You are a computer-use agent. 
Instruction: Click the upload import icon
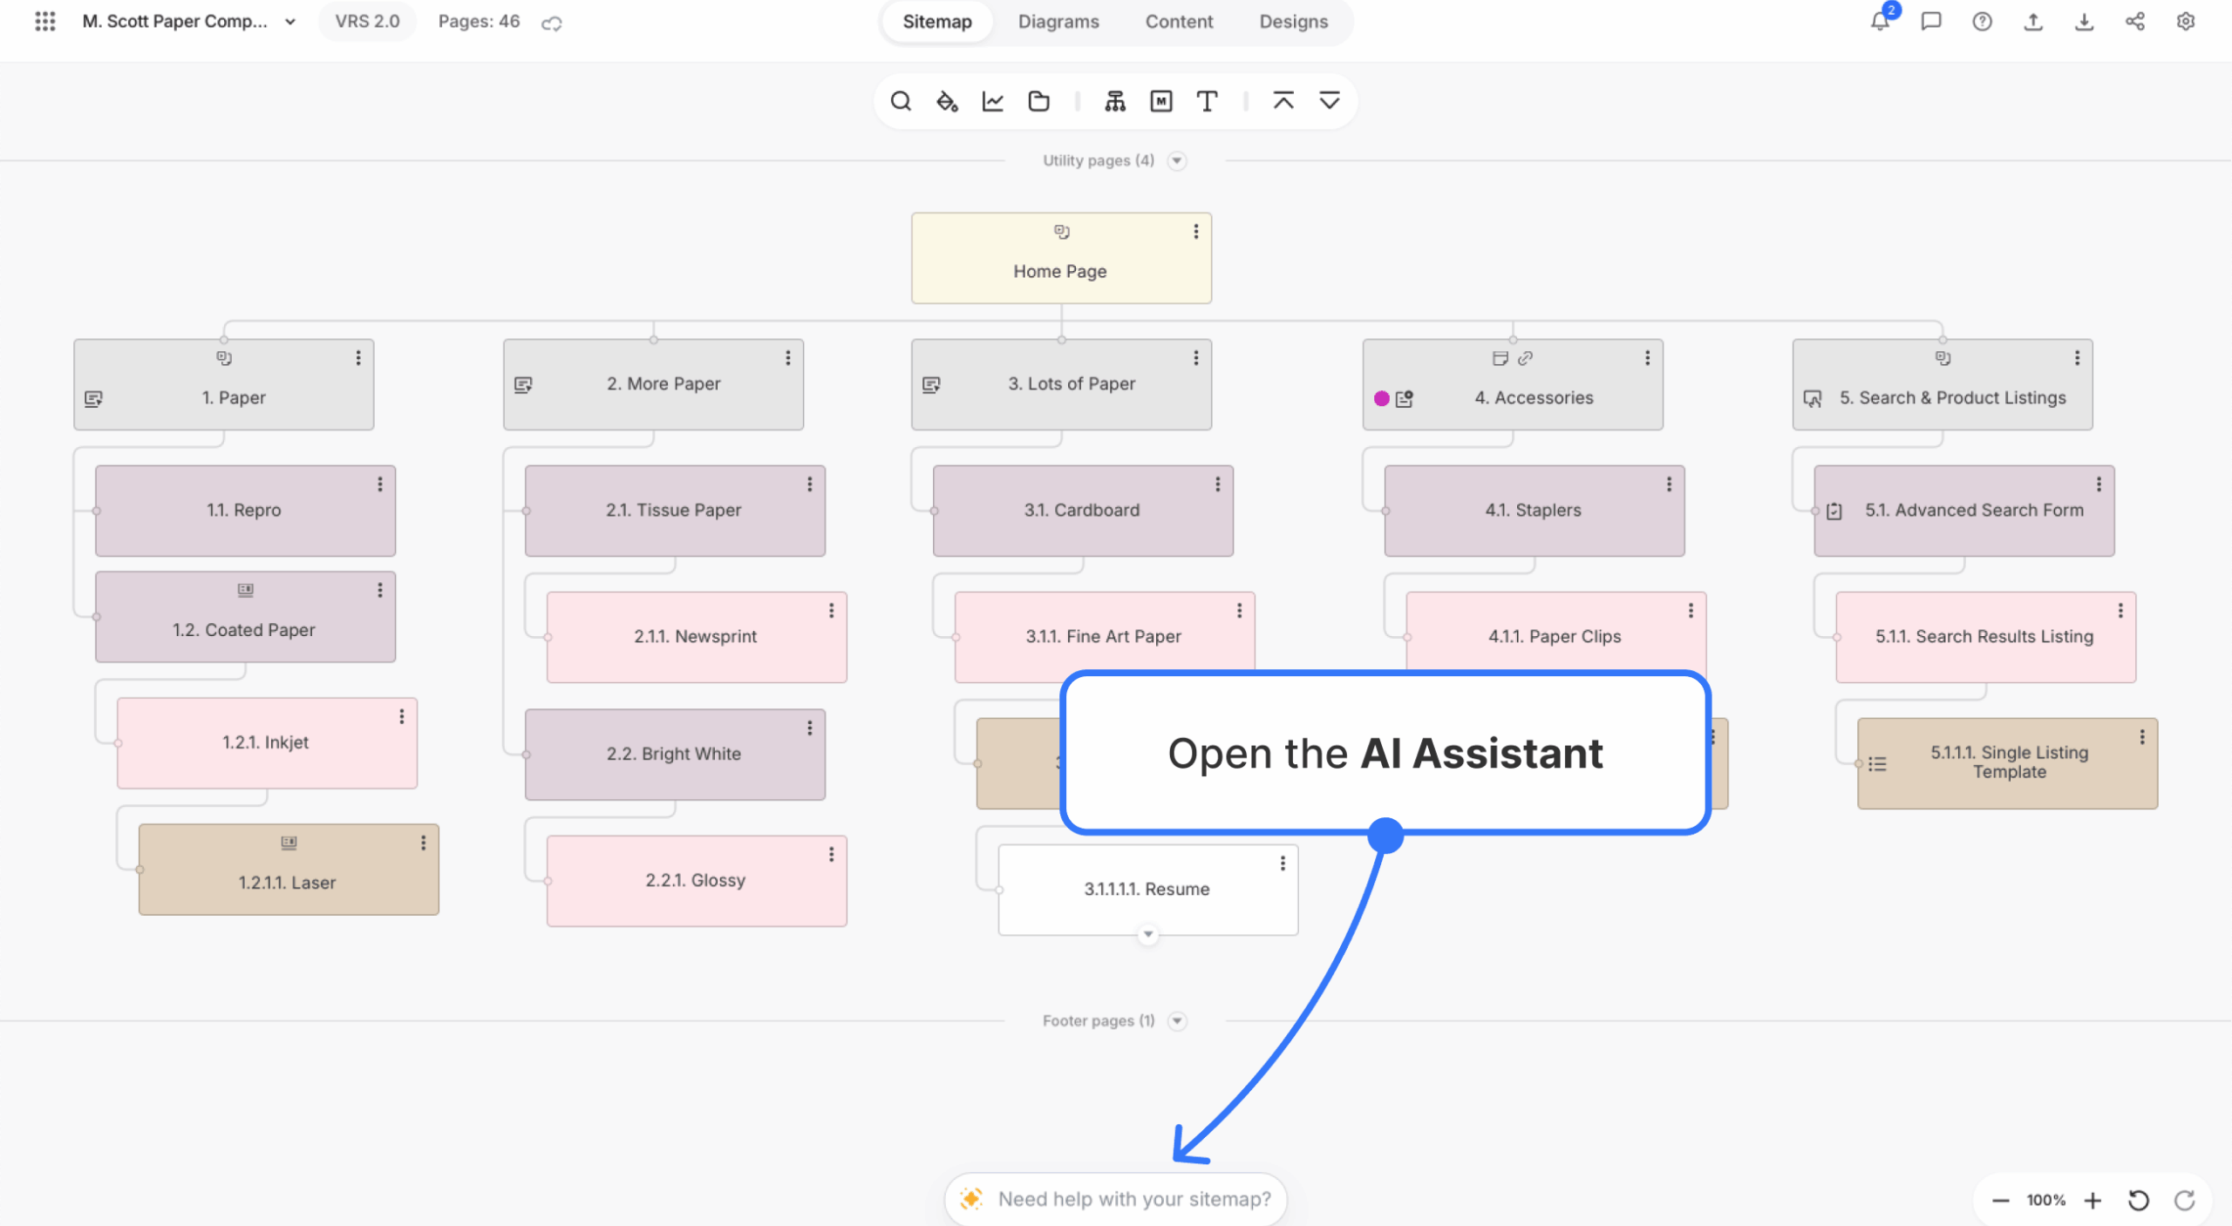pyautogui.click(x=2033, y=22)
